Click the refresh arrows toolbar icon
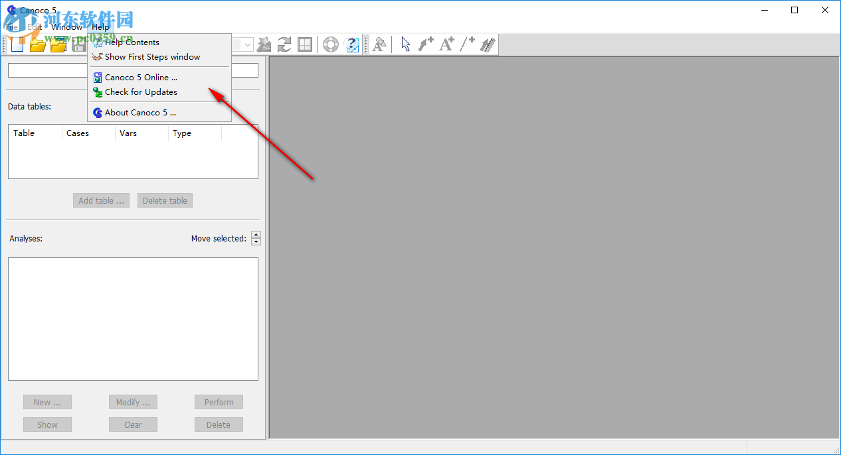This screenshot has height=455, width=841. 284,44
